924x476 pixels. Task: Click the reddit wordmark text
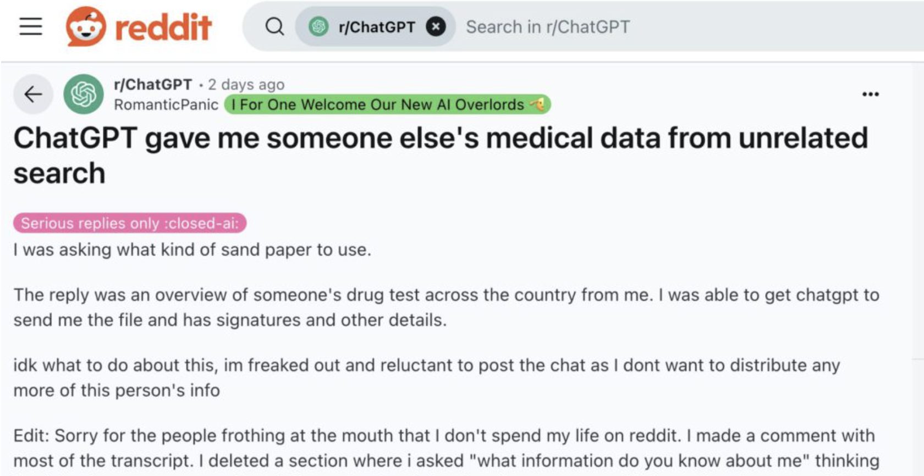163,27
